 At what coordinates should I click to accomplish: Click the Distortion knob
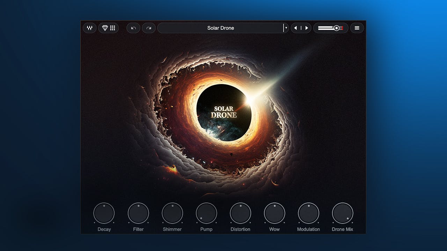tap(240, 213)
